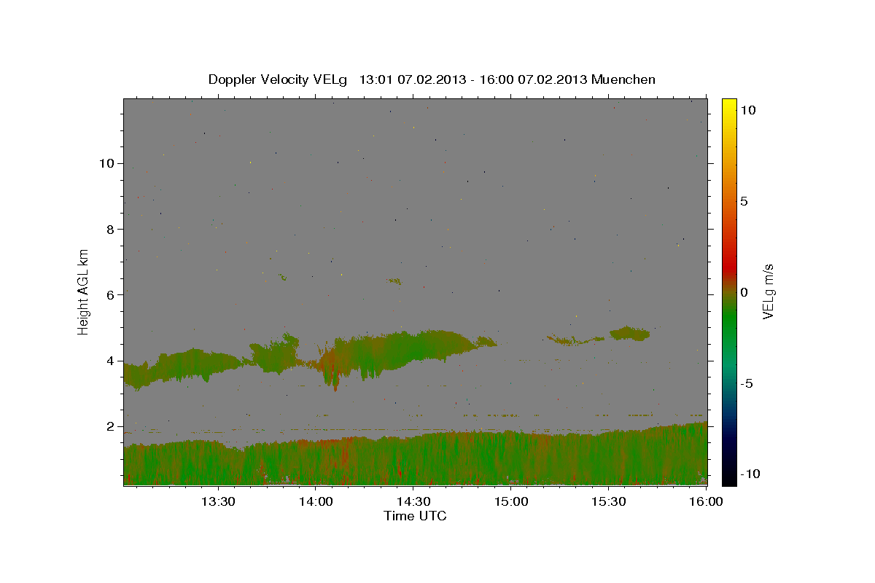Click the '16:00' time axis label
This screenshot has height=583, width=875.
[x=706, y=501]
